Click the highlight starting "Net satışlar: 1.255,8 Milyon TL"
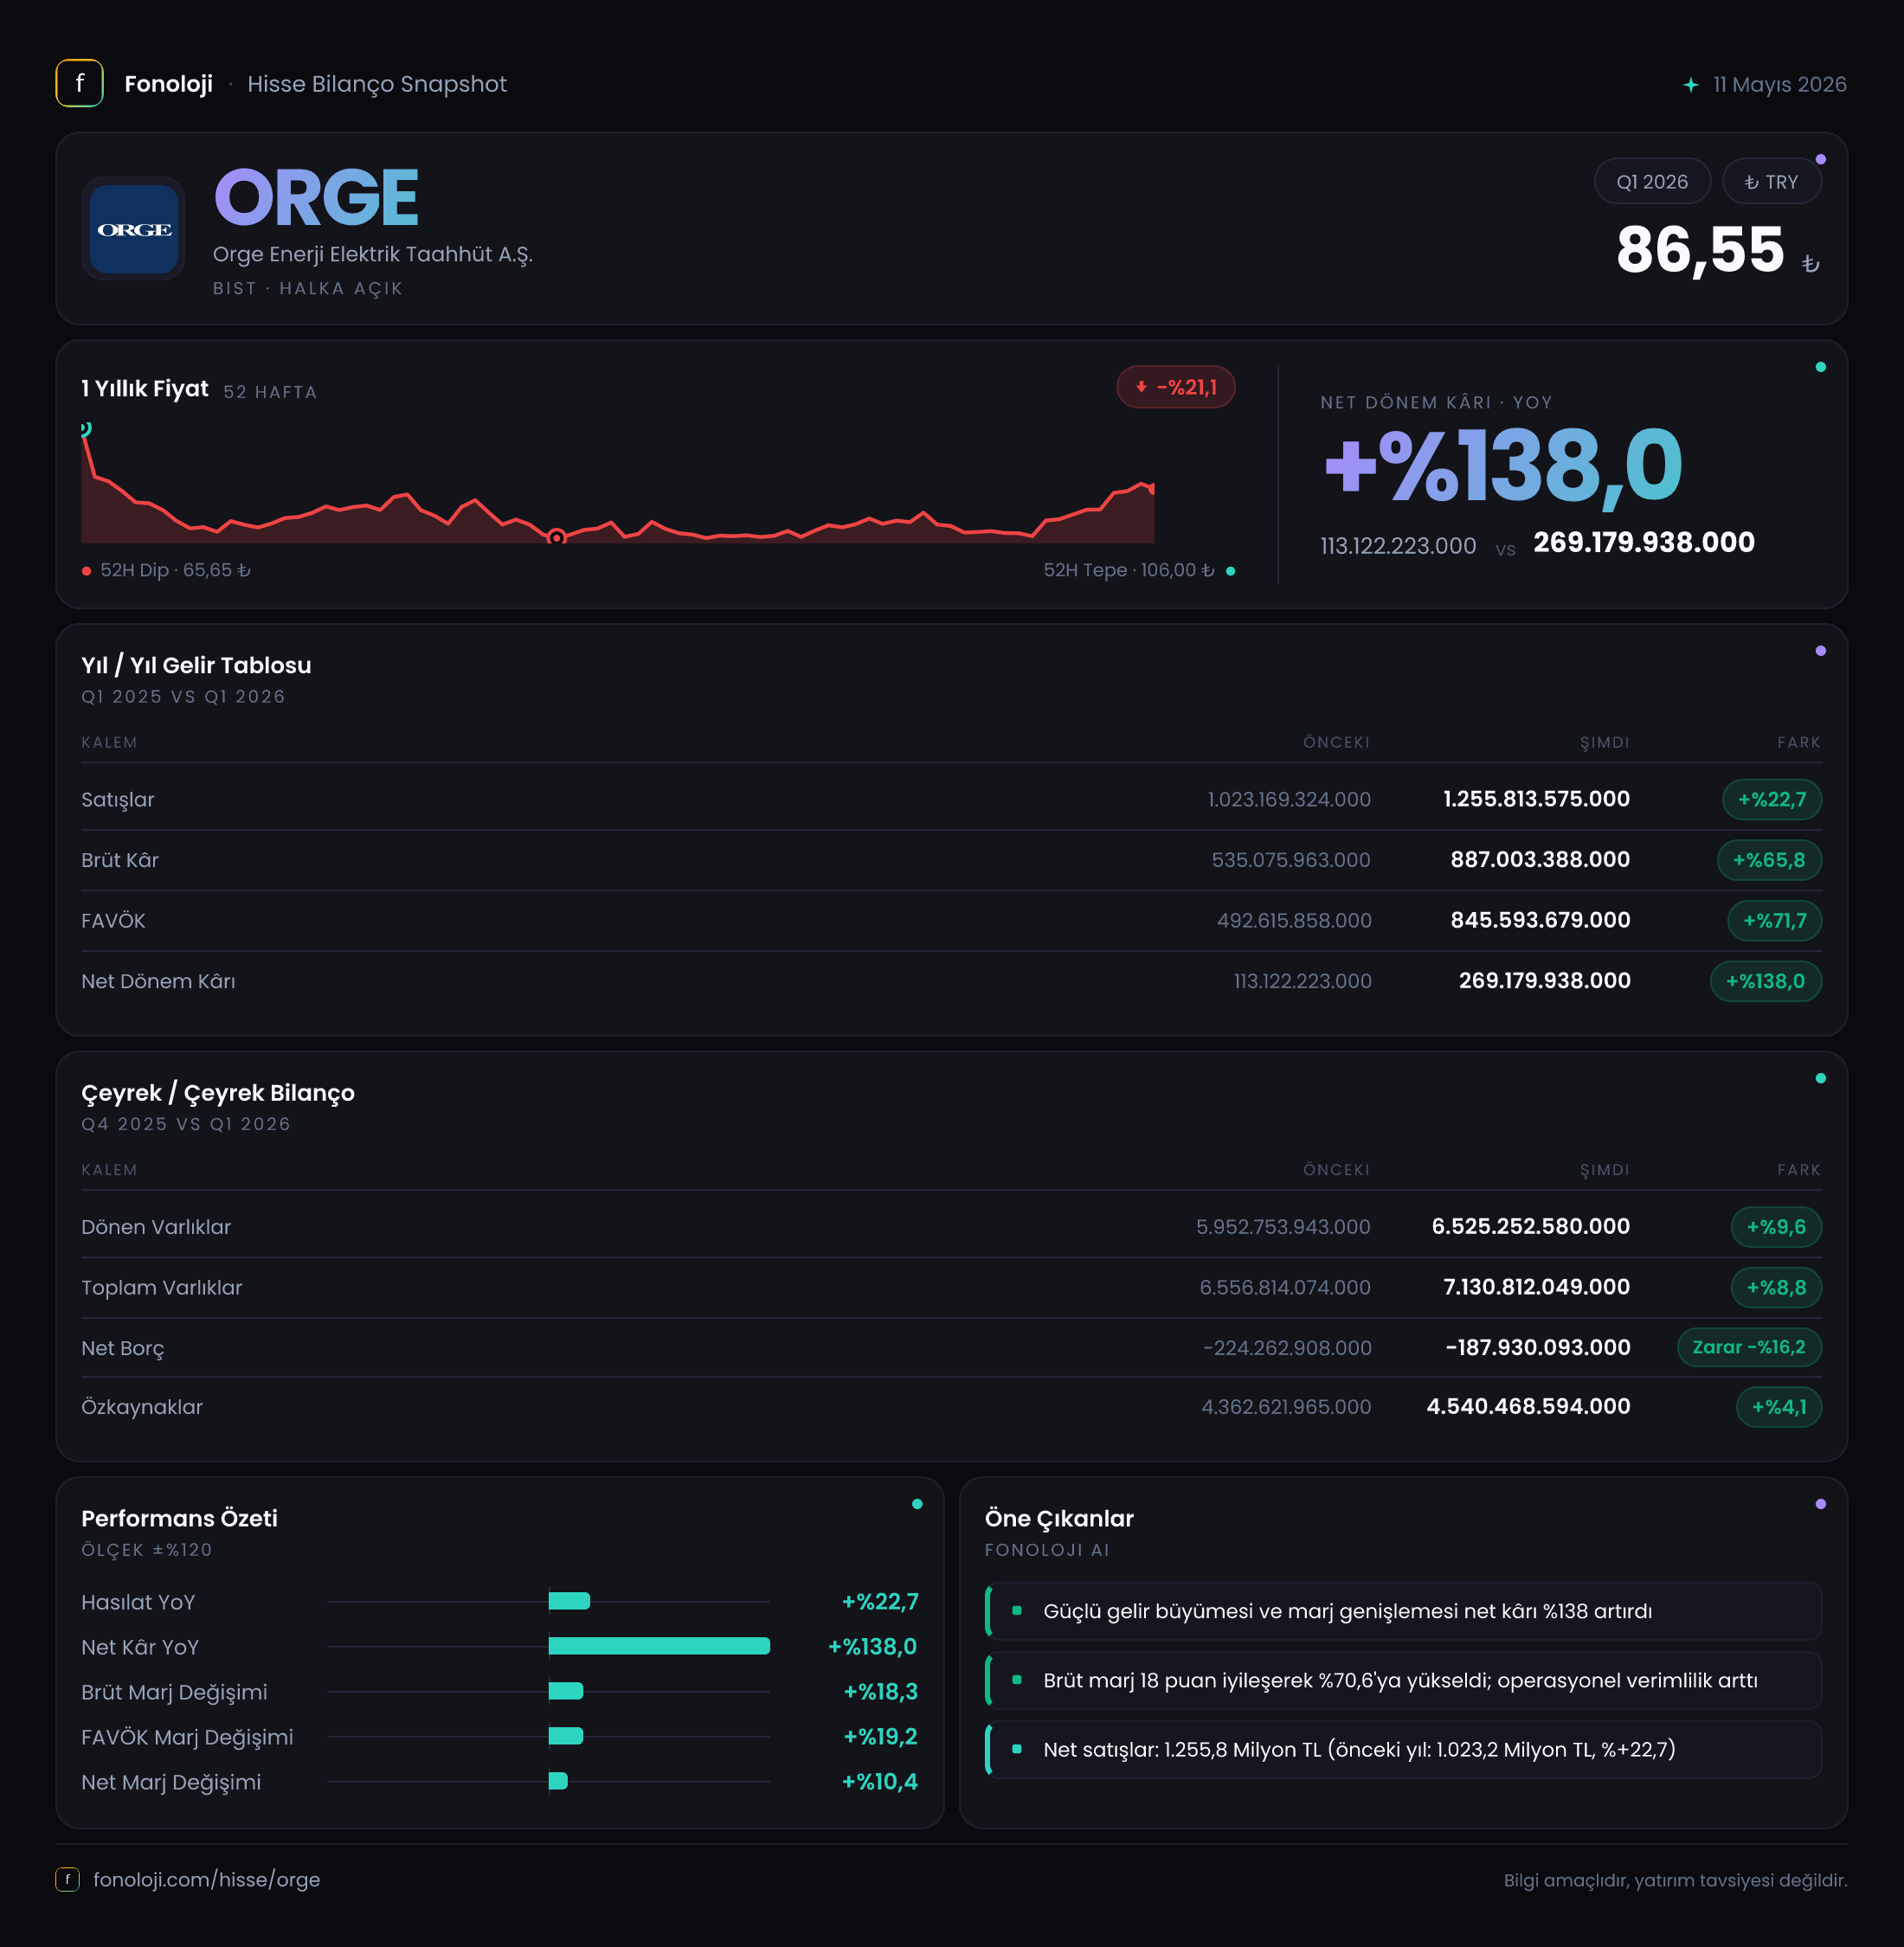 click(1403, 1749)
